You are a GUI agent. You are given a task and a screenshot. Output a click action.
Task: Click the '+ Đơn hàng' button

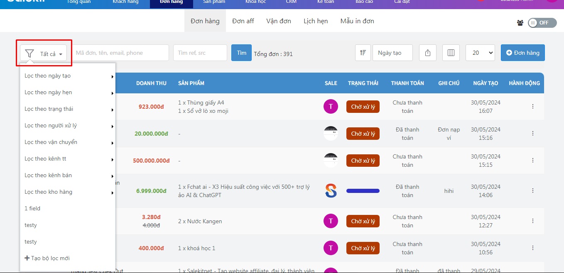point(522,53)
